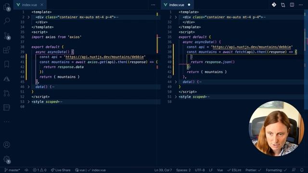Open the Extensions view
Viewport: 308px width, 173px height.
coord(7,50)
